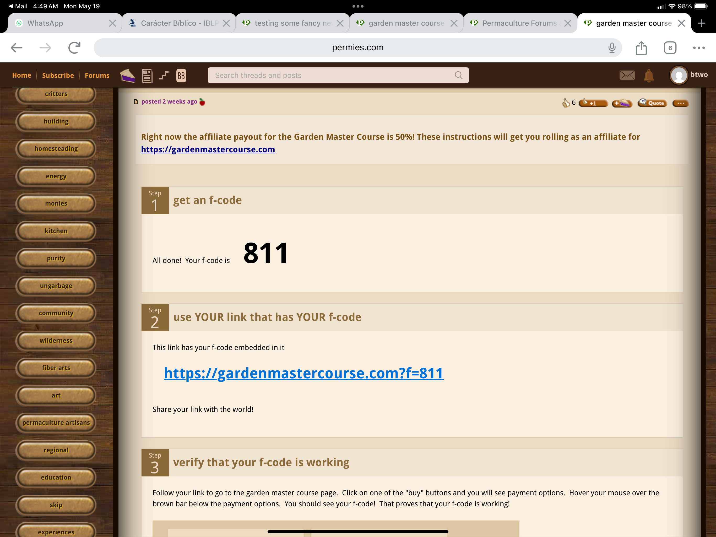Open the homesteading forum category
The width and height of the screenshot is (716, 537).
click(56, 149)
